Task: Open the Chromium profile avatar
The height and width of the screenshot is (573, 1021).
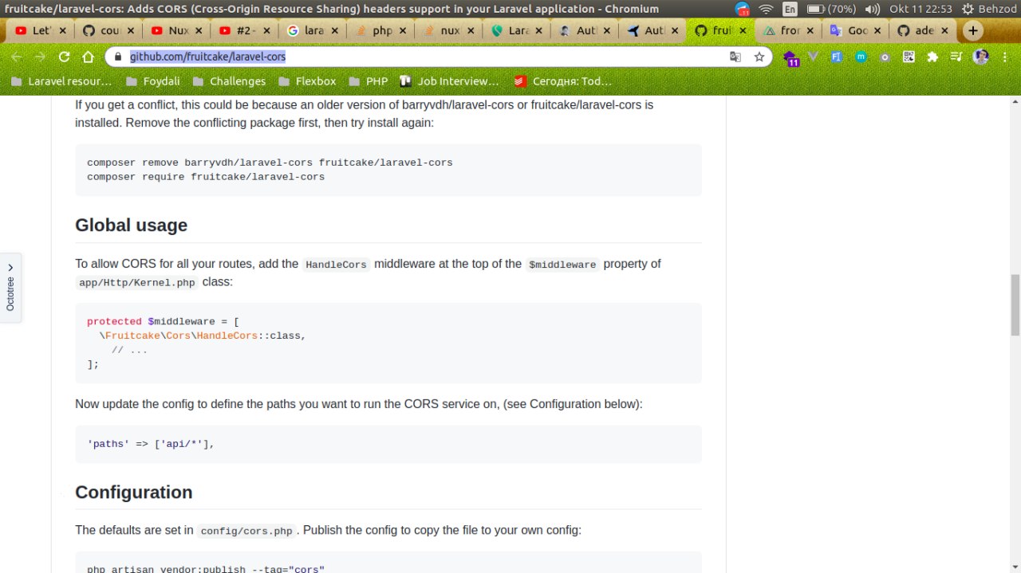Action: point(981,57)
